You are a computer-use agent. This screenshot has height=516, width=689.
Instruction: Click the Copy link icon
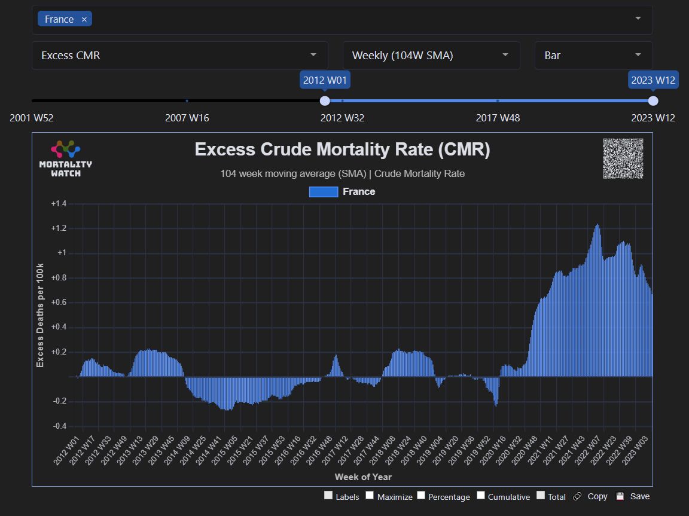[x=577, y=496]
